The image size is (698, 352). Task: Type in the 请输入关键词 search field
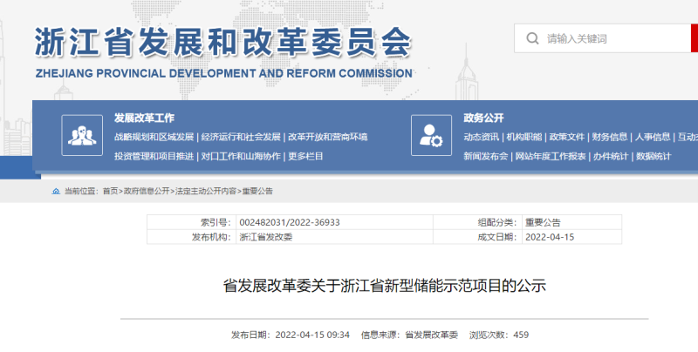point(611,38)
